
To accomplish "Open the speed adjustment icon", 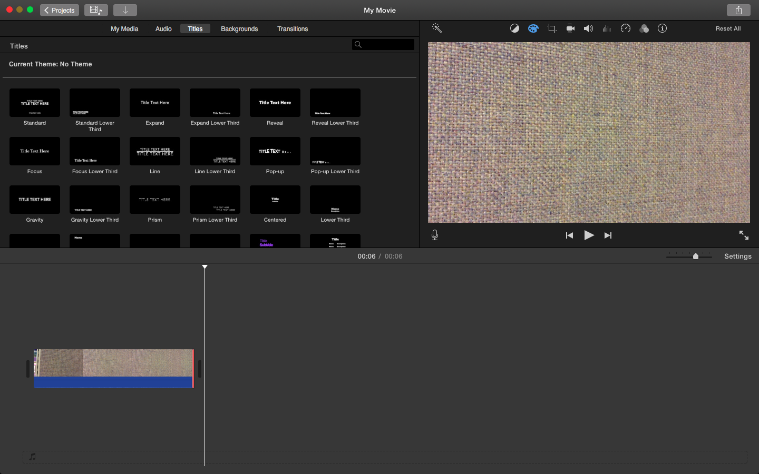I will point(626,28).
